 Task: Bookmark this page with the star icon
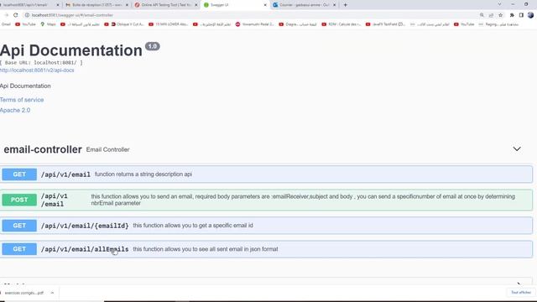[500, 15]
